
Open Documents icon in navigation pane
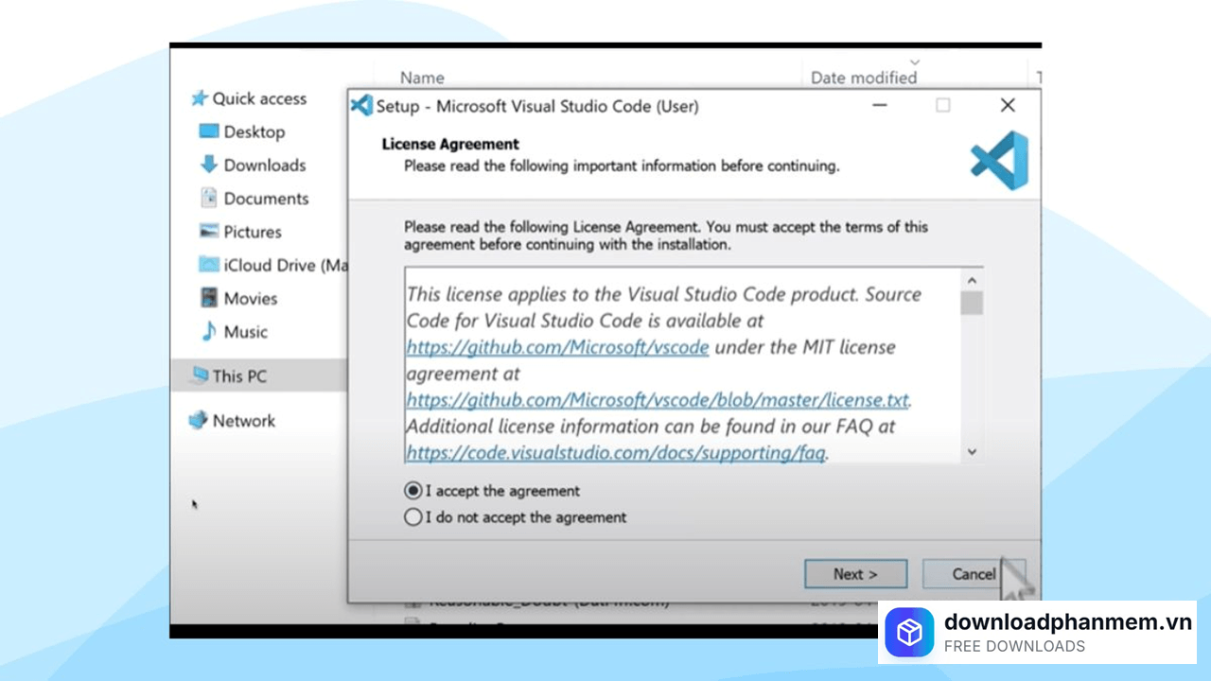pyautogui.click(x=209, y=198)
